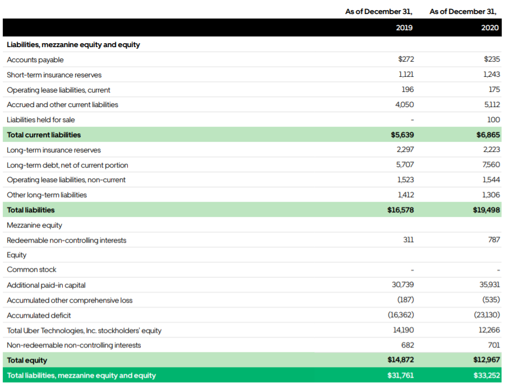Select short-term insurance reserves 2019 value 1,121
505x385 pixels.
(406, 75)
